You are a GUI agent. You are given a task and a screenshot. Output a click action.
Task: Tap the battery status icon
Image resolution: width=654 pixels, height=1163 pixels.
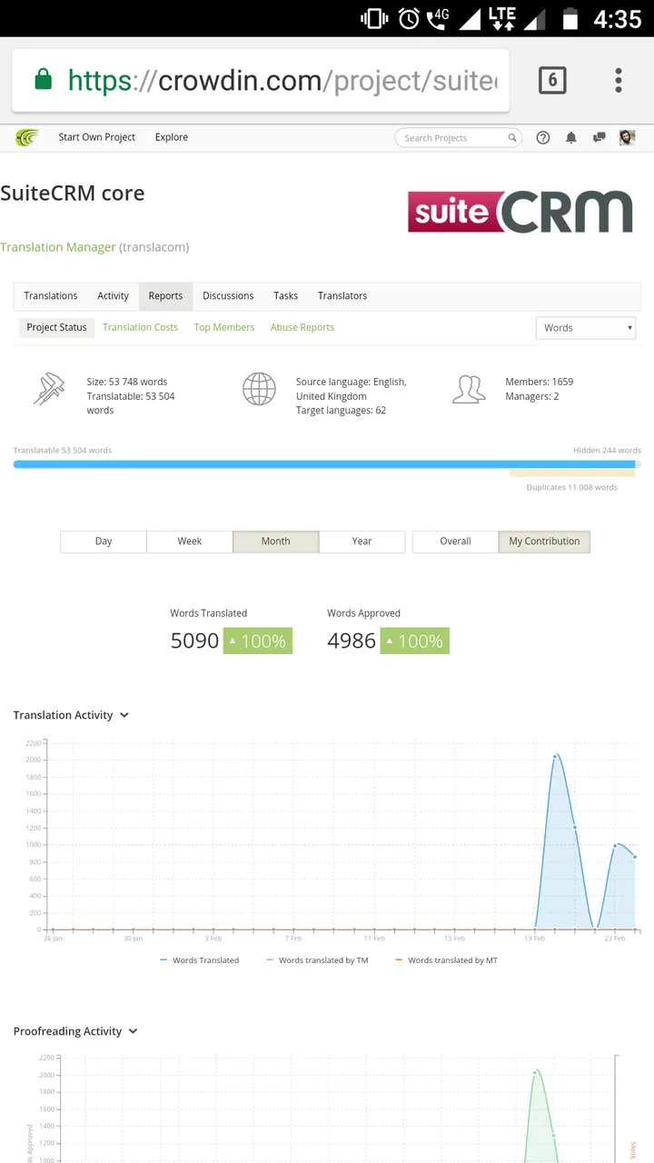point(570,18)
